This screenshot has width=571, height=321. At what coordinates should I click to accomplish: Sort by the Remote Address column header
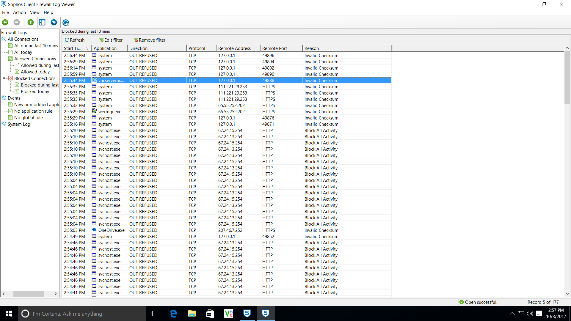[x=238, y=48]
